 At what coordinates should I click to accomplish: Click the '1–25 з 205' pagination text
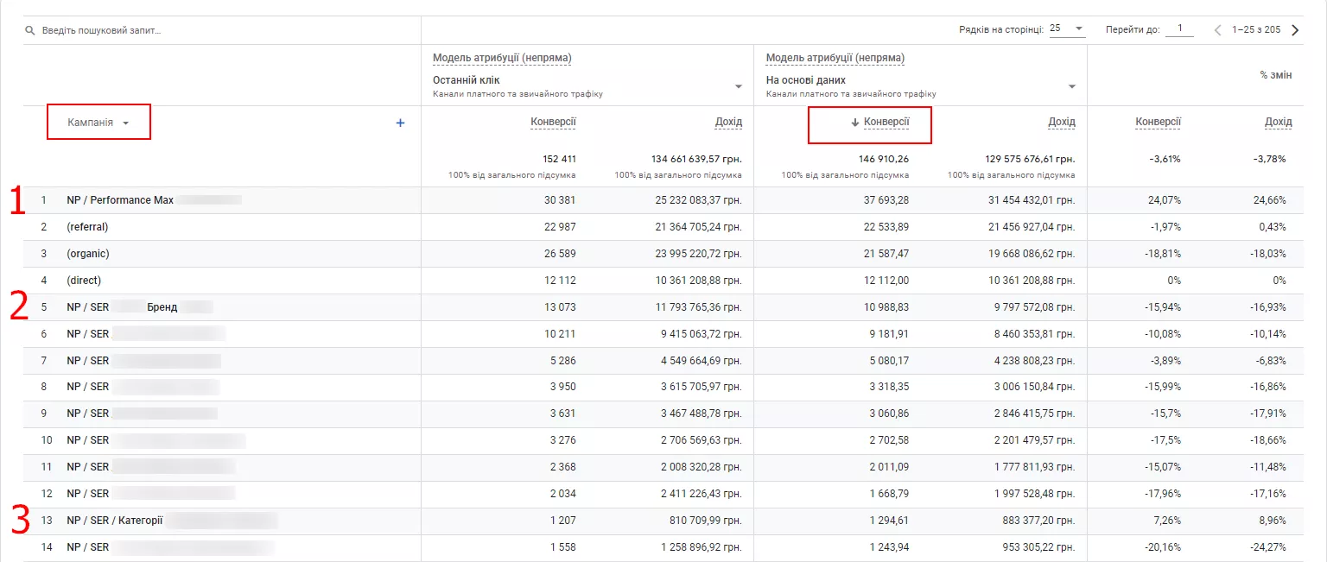point(1258,30)
